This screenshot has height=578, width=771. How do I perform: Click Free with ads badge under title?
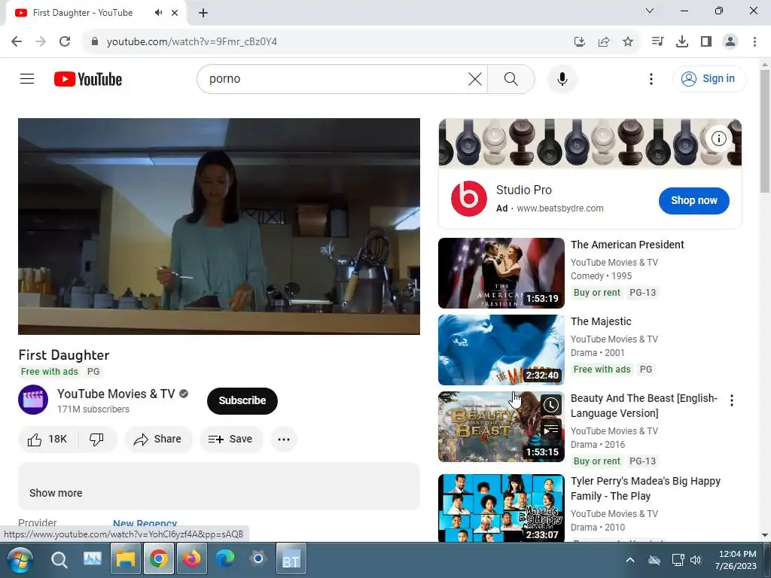click(49, 372)
